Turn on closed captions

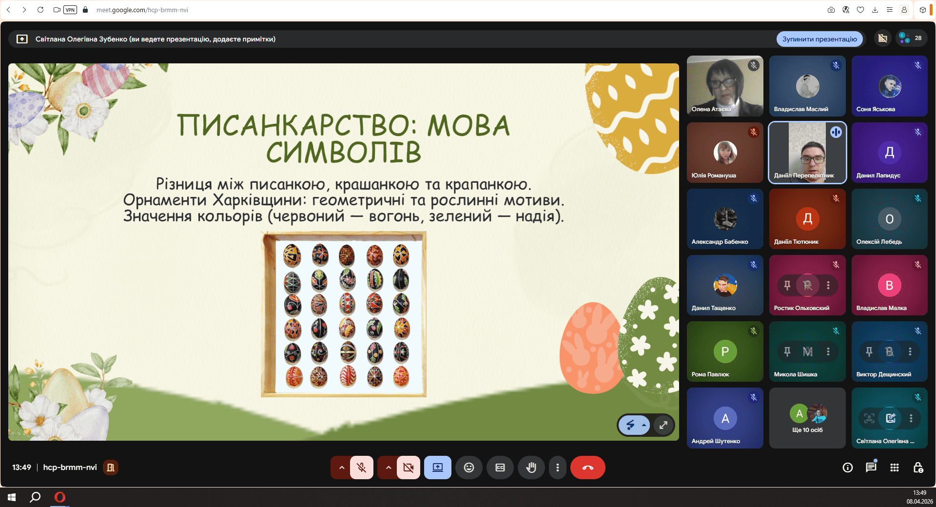[x=500, y=468]
